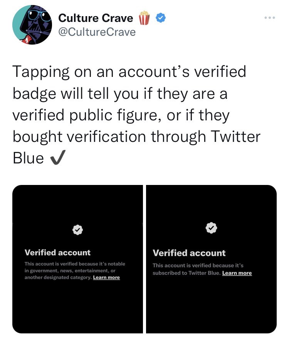The width and height of the screenshot is (289, 343).
Task: Open the @CultureCrave handle link
Action: coord(97,32)
